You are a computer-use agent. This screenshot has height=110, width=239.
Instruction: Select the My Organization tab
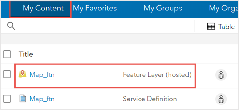(x=224, y=8)
